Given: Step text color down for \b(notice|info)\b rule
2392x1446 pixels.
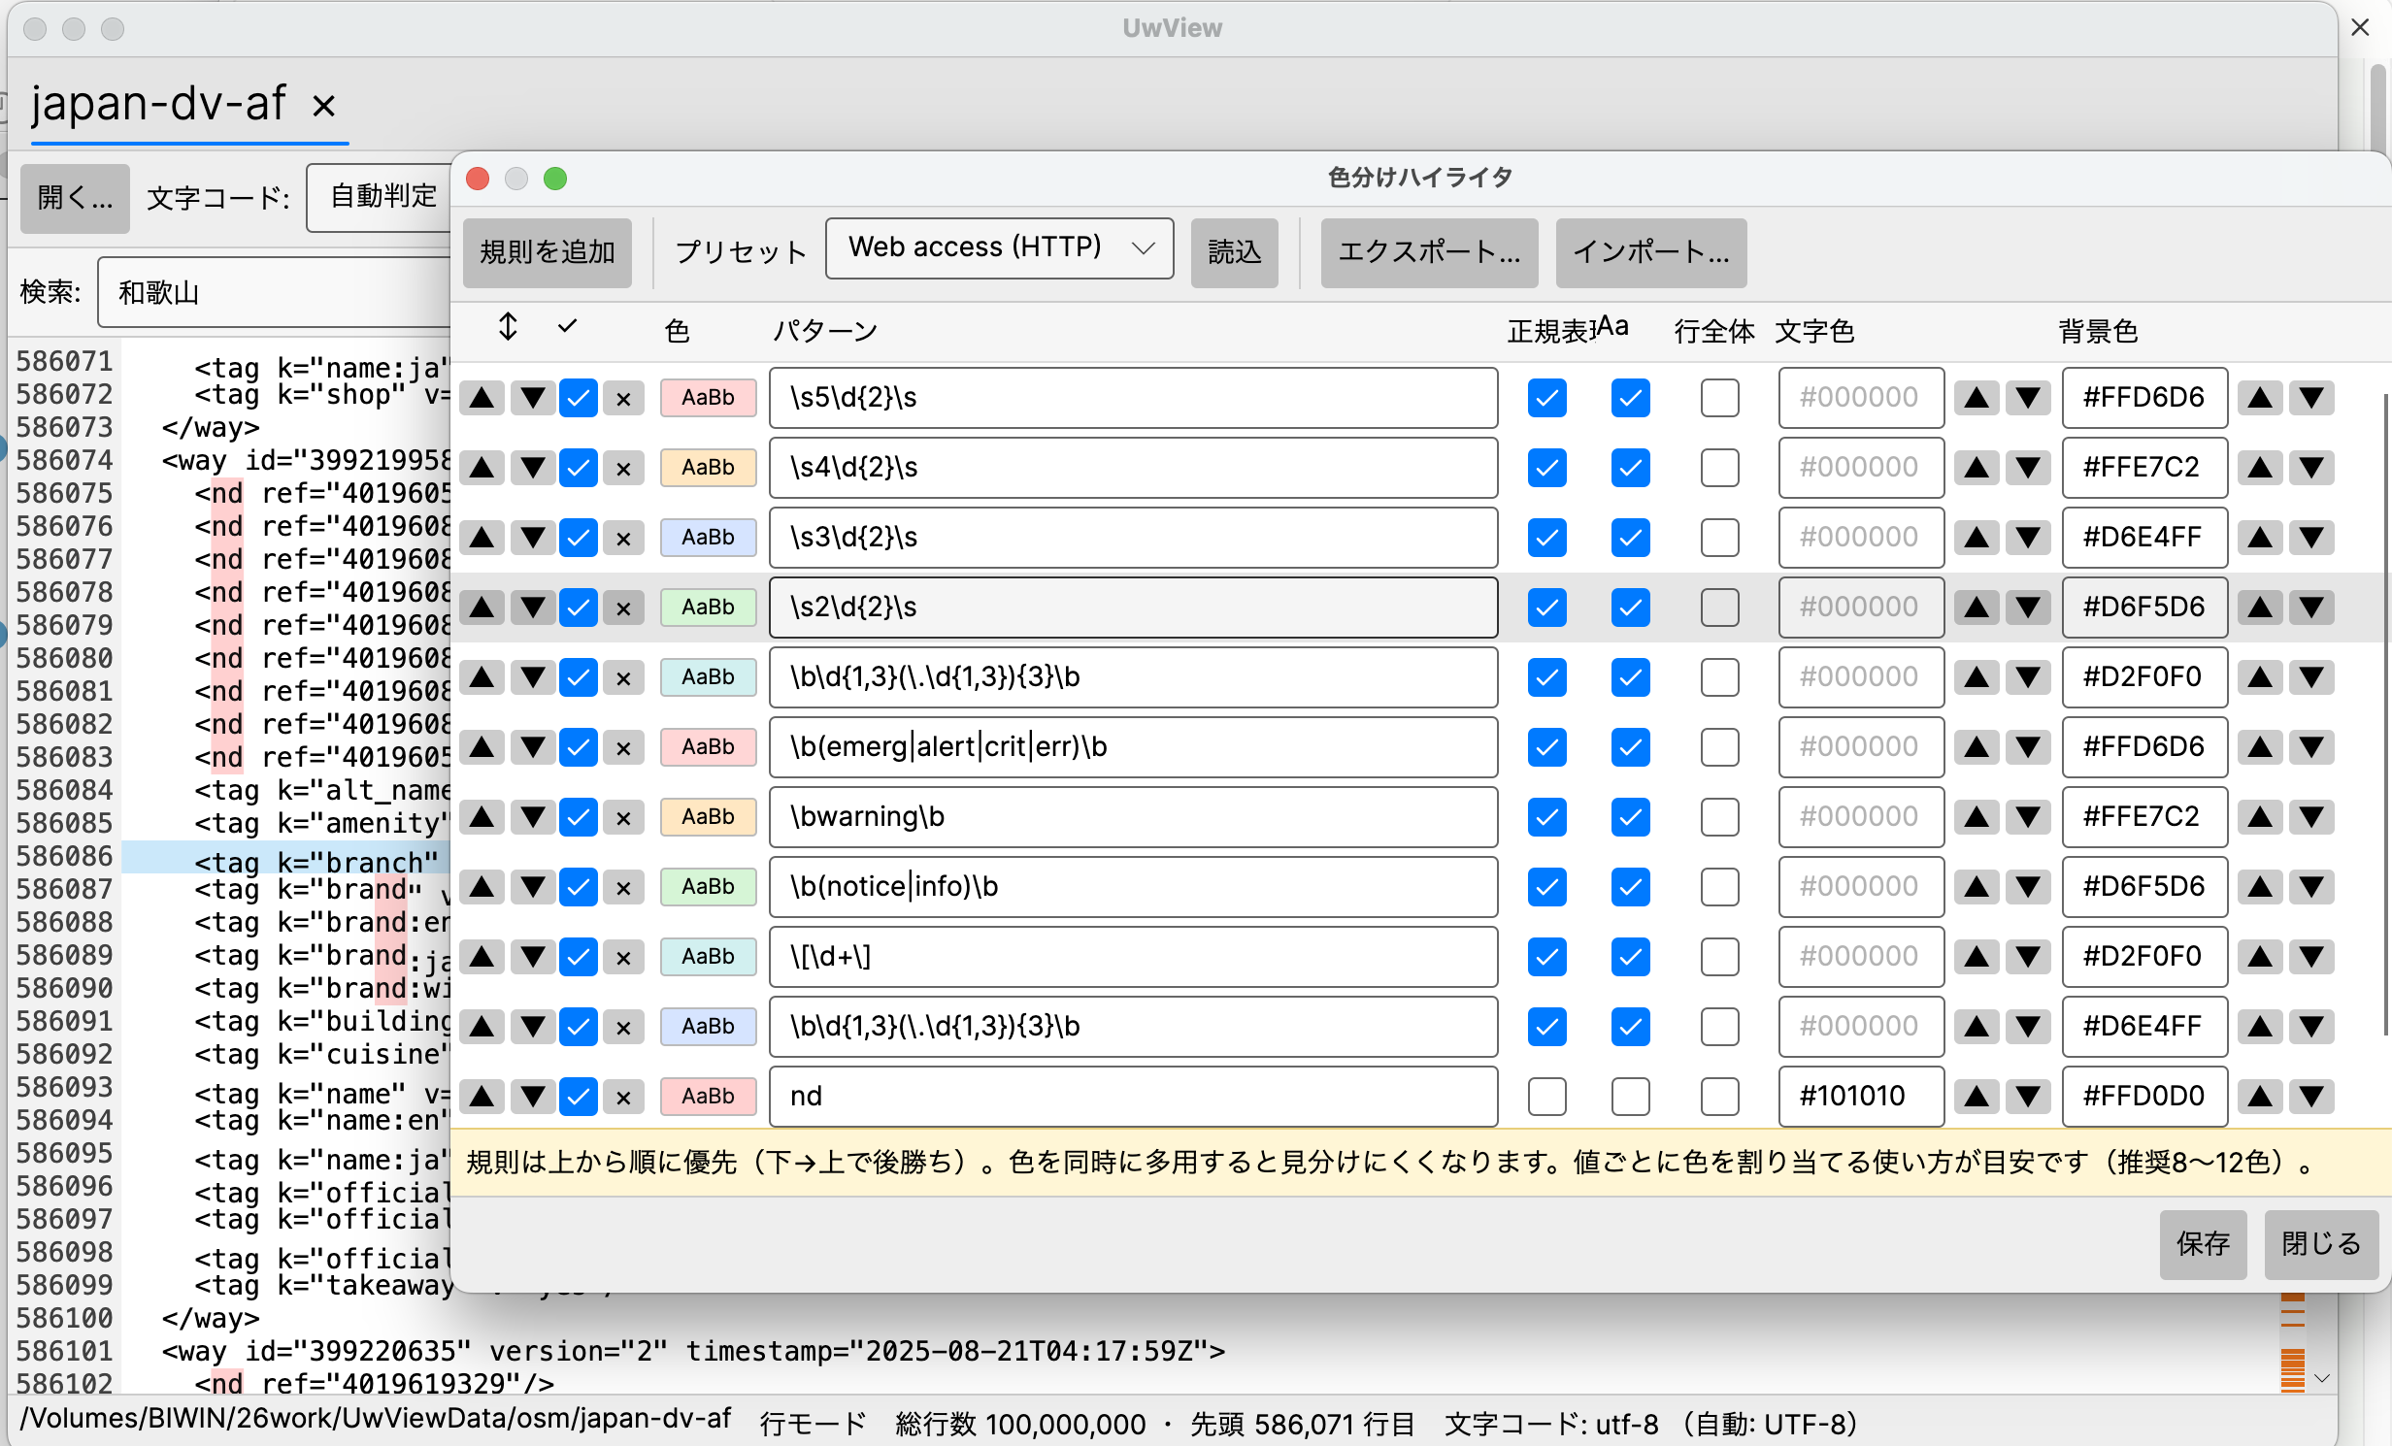Looking at the screenshot, I should (2028, 887).
